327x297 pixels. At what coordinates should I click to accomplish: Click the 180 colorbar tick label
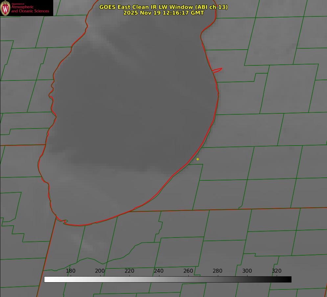tap(71, 271)
